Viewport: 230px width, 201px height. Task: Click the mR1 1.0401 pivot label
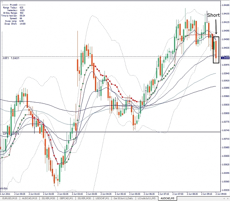pos(11,58)
